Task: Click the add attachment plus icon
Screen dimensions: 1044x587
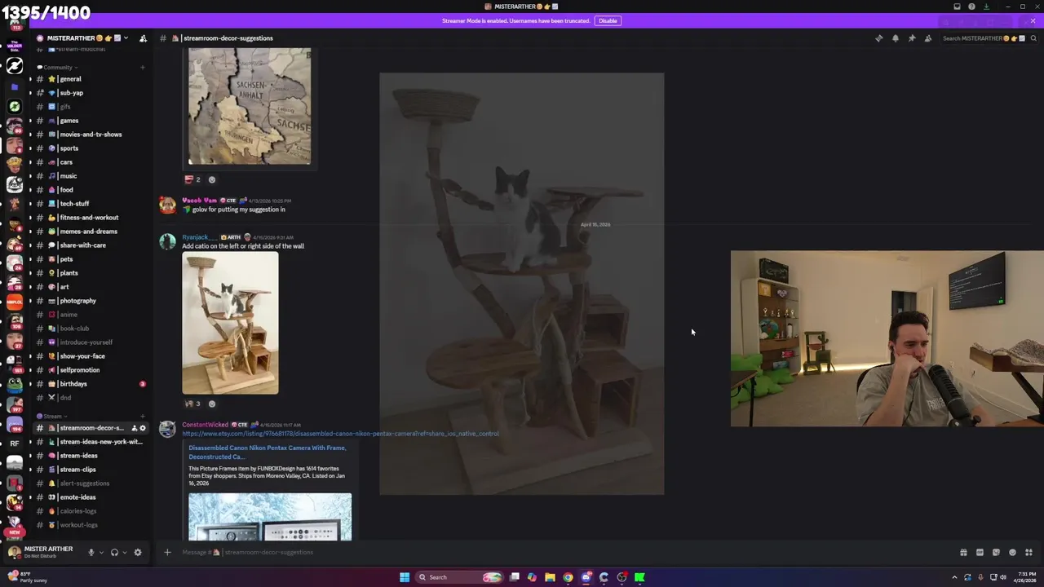Action: click(167, 552)
